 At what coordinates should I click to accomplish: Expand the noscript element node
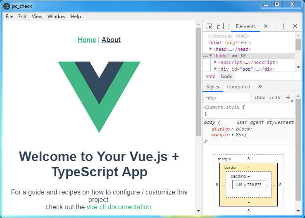tap(216, 62)
